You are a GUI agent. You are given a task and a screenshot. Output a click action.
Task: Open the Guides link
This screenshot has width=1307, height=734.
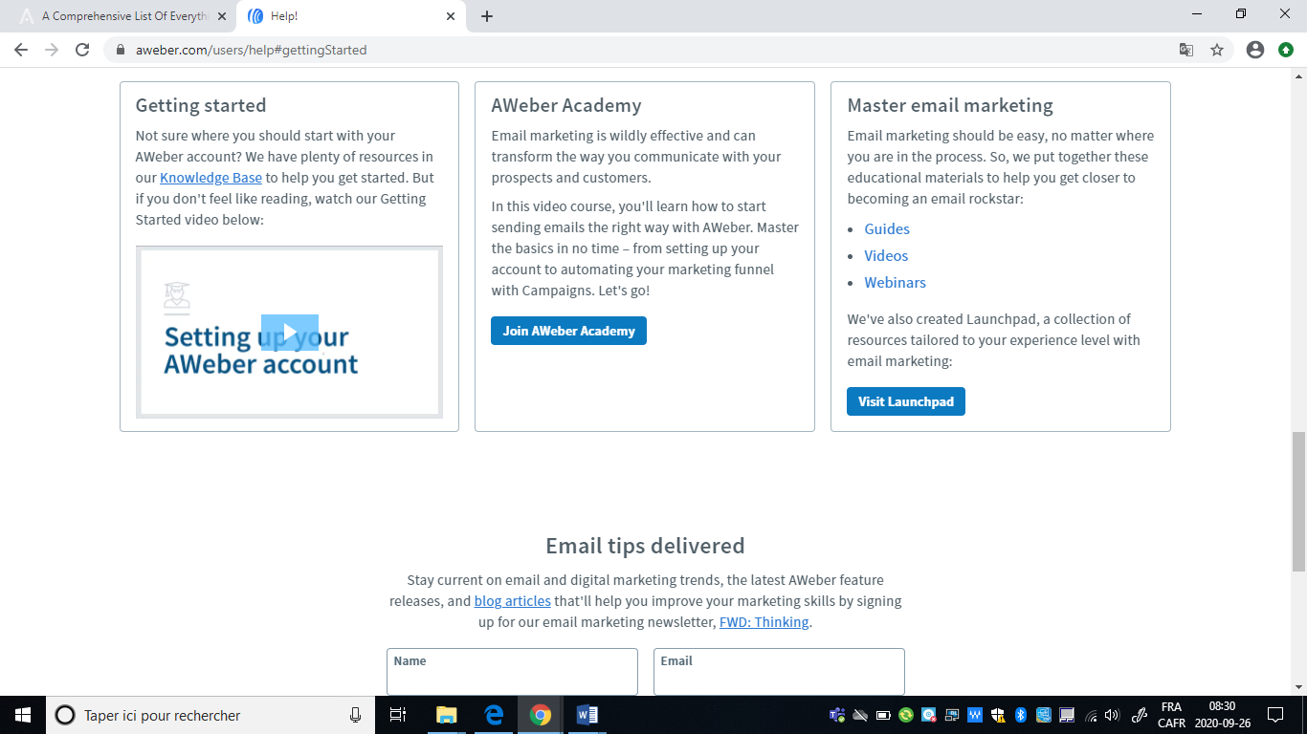pyautogui.click(x=887, y=229)
